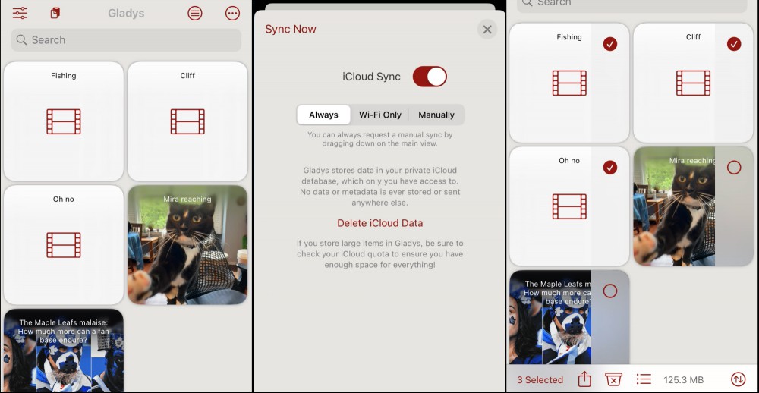The image size is (759, 393).
Task: Tap the sort arrows icon in bottom toolbar
Action: click(x=738, y=379)
